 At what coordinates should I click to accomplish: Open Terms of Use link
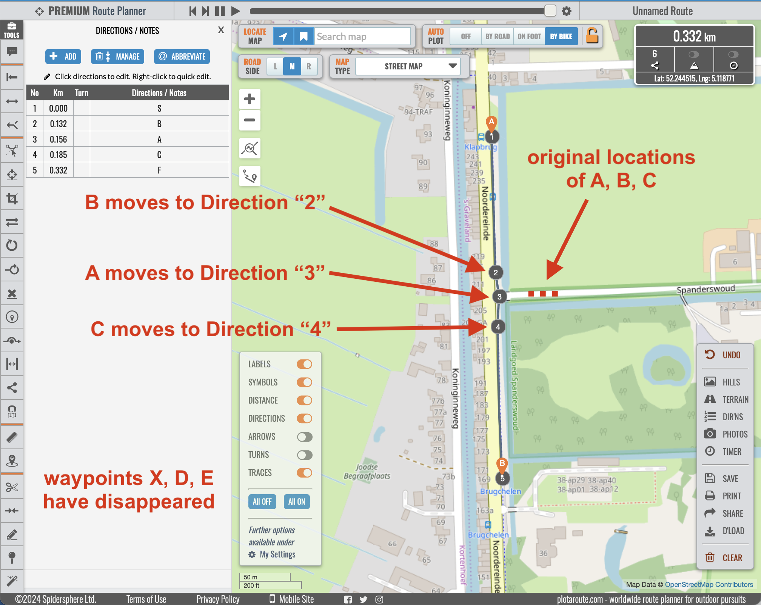coord(146,599)
